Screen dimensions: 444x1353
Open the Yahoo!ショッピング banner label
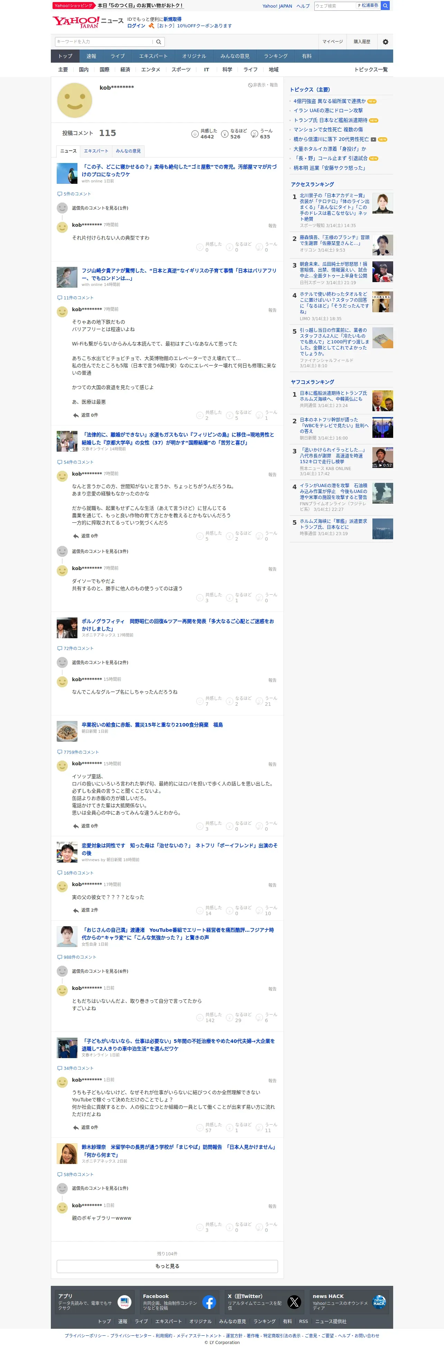pyautogui.click(x=73, y=6)
